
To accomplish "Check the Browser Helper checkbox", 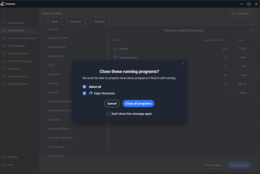I will click(43, 47).
